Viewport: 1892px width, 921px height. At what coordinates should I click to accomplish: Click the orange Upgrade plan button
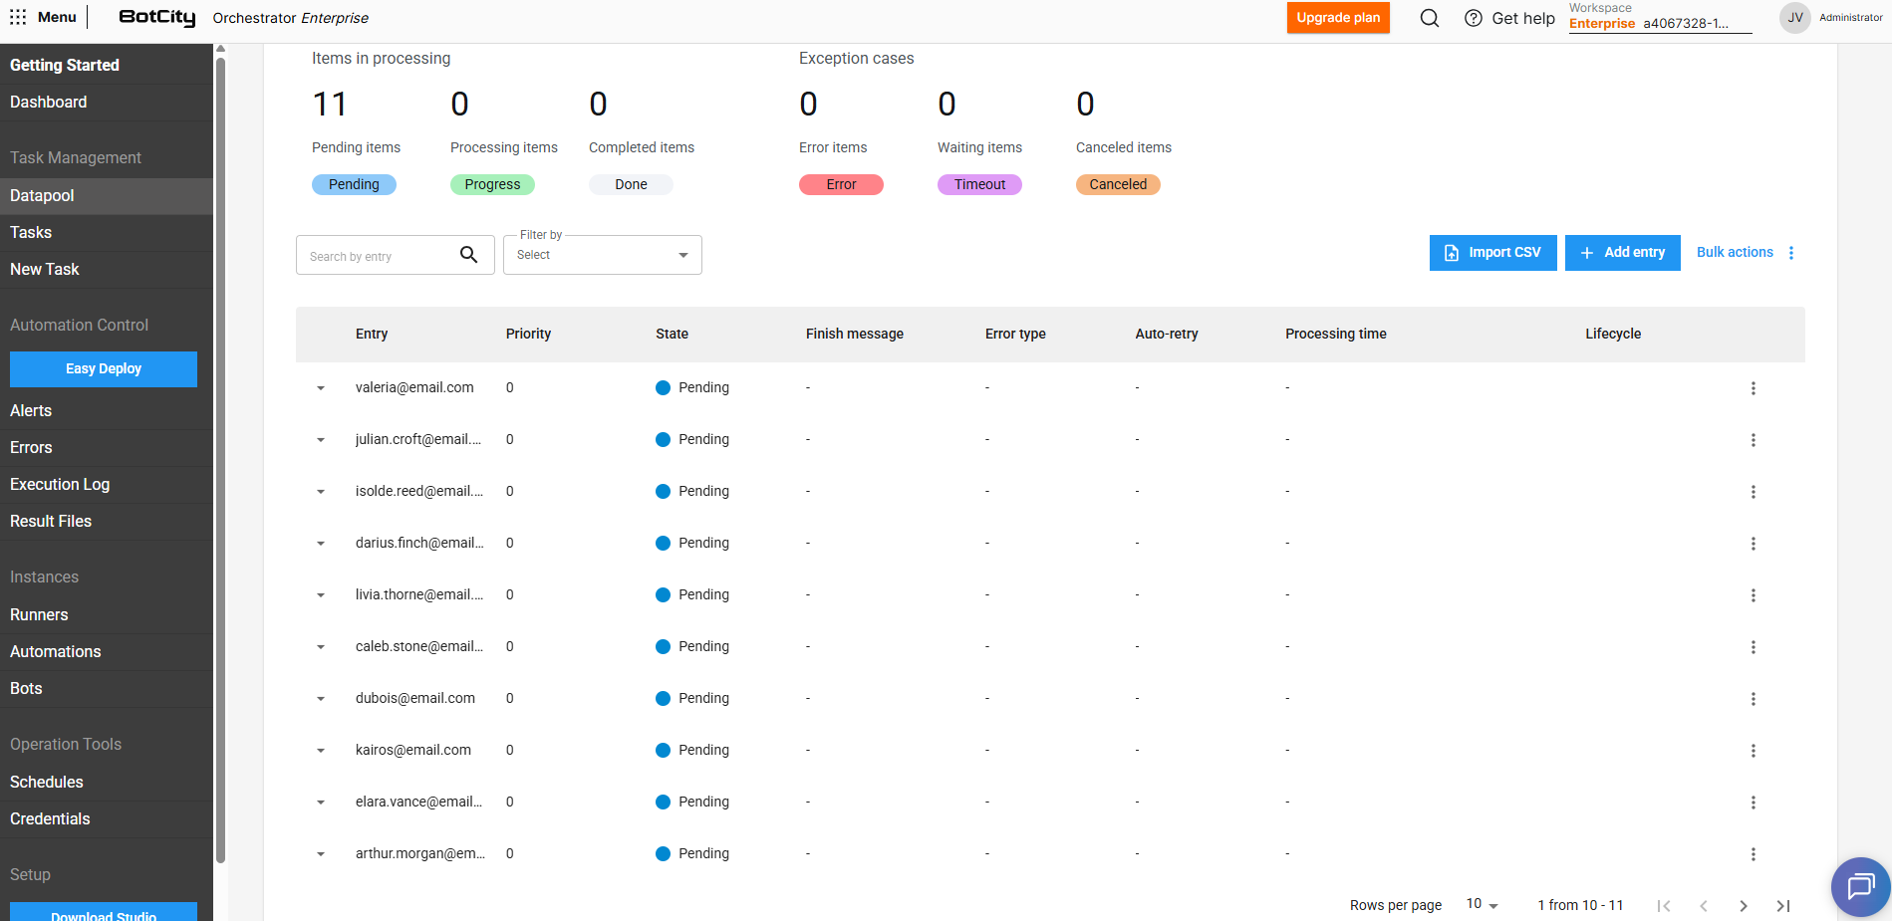(1337, 18)
